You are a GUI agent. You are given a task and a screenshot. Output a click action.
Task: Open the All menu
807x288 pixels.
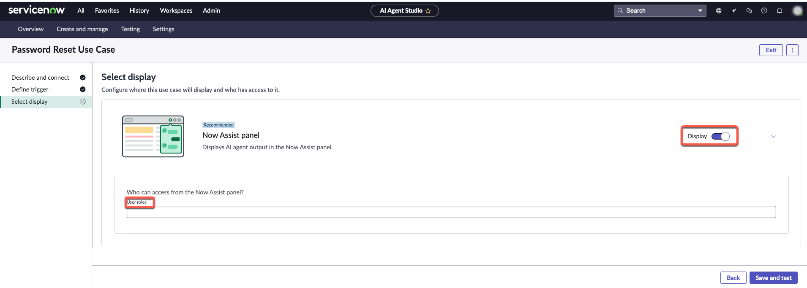(81, 11)
